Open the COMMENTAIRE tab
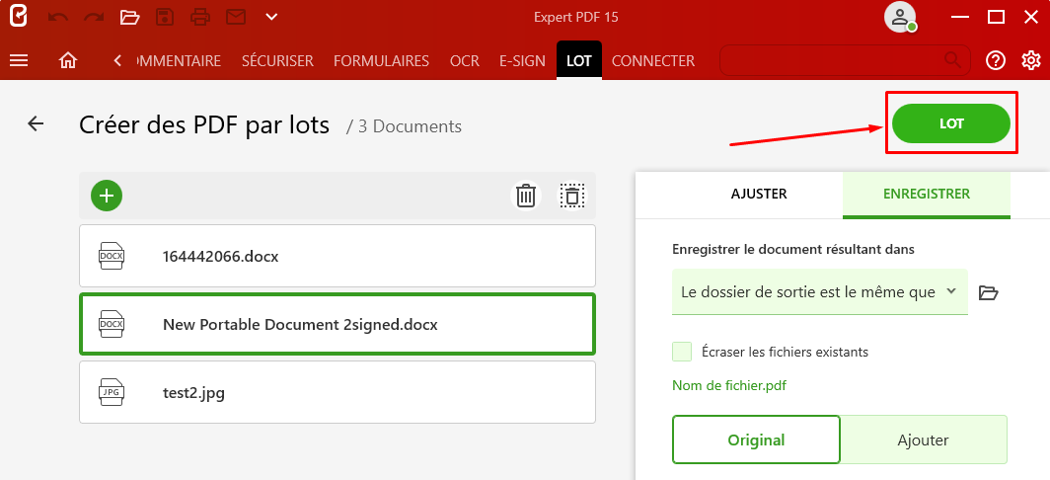The width and height of the screenshot is (1050, 480). point(178,61)
